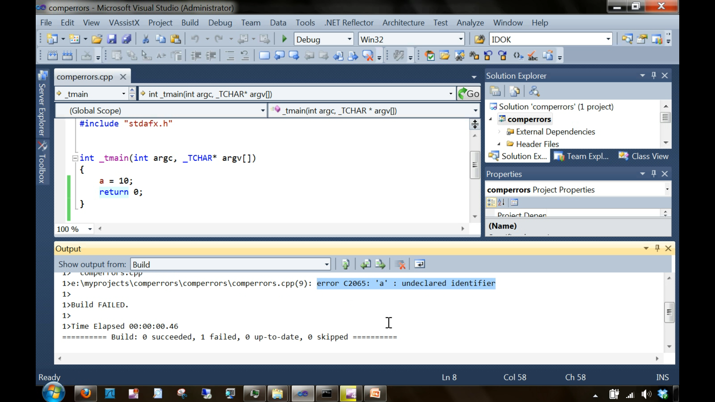This screenshot has width=715, height=402.
Task: Click the green Start Debugging arrow
Action: [x=285, y=39]
